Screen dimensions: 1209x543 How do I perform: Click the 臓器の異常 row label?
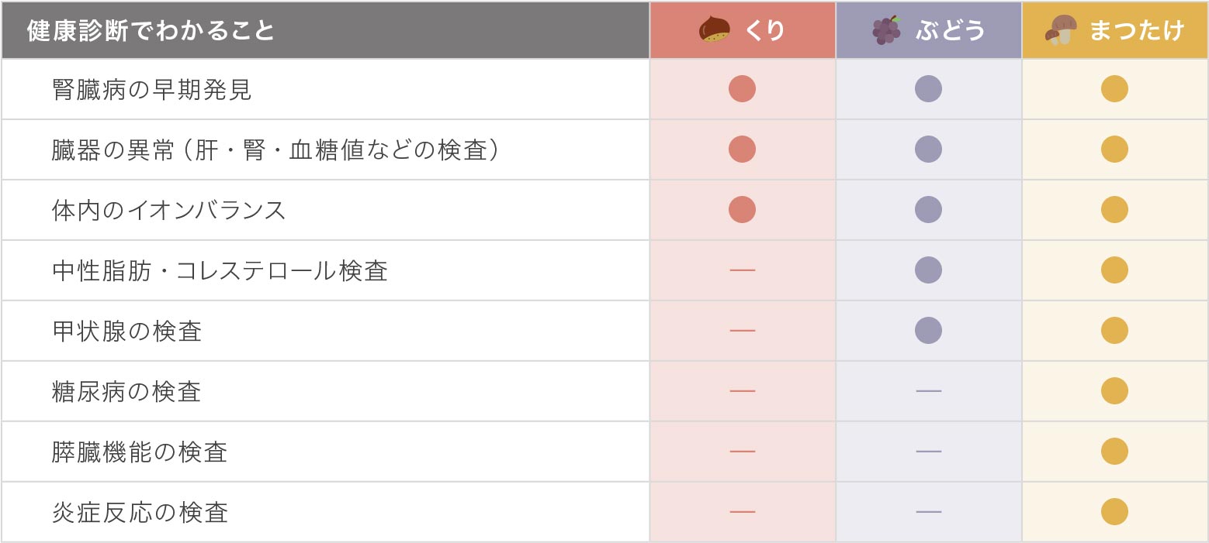[x=275, y=150]
